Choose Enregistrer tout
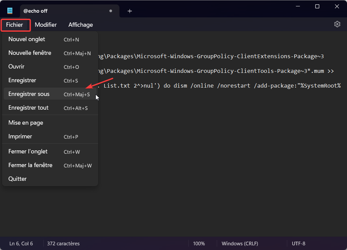The height and width of the screenshot is (250, 347). [x=50, y=108]
